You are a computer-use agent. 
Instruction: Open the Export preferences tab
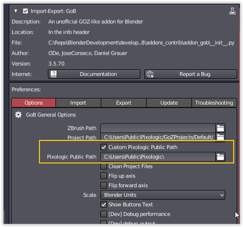click(x=124, y=103)
